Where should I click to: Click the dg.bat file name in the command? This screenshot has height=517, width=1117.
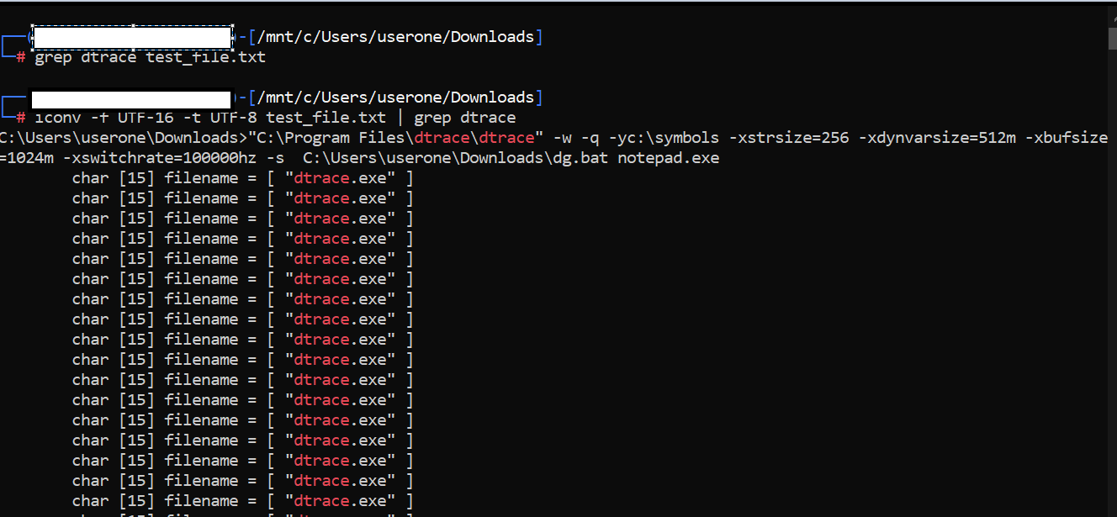pyautogui.click(x=580, y=157)
